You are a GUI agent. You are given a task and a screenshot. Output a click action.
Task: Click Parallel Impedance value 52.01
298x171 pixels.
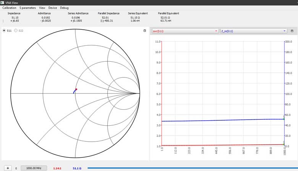coord(105,18)
